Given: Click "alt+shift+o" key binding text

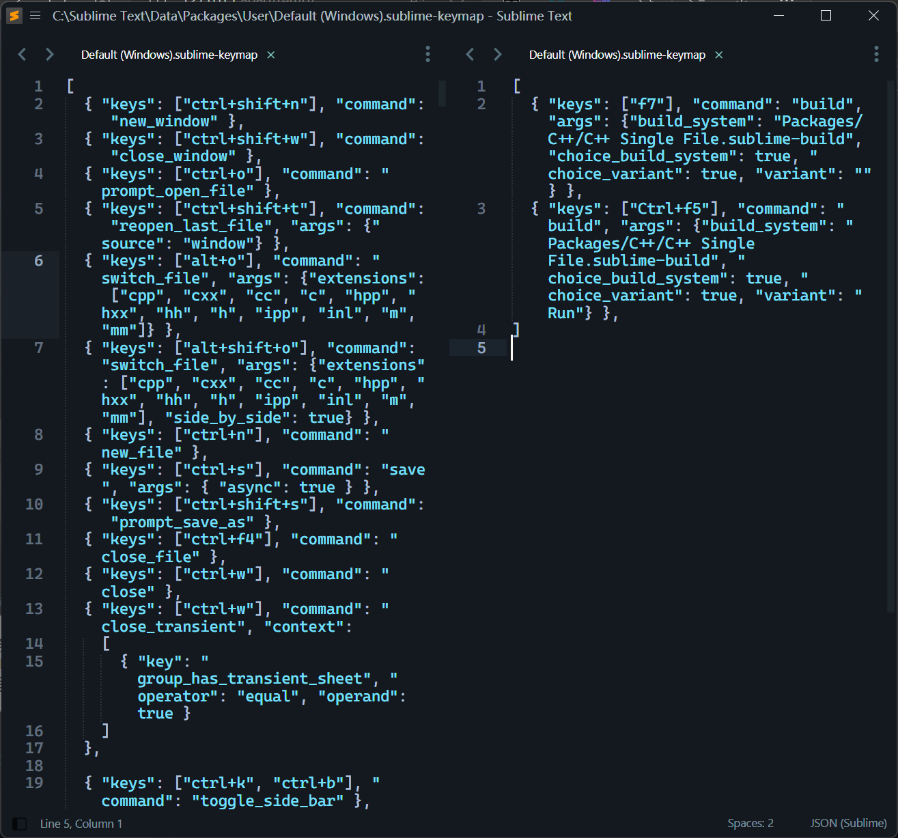Looking at the screenshot, I should pos(241,348).
